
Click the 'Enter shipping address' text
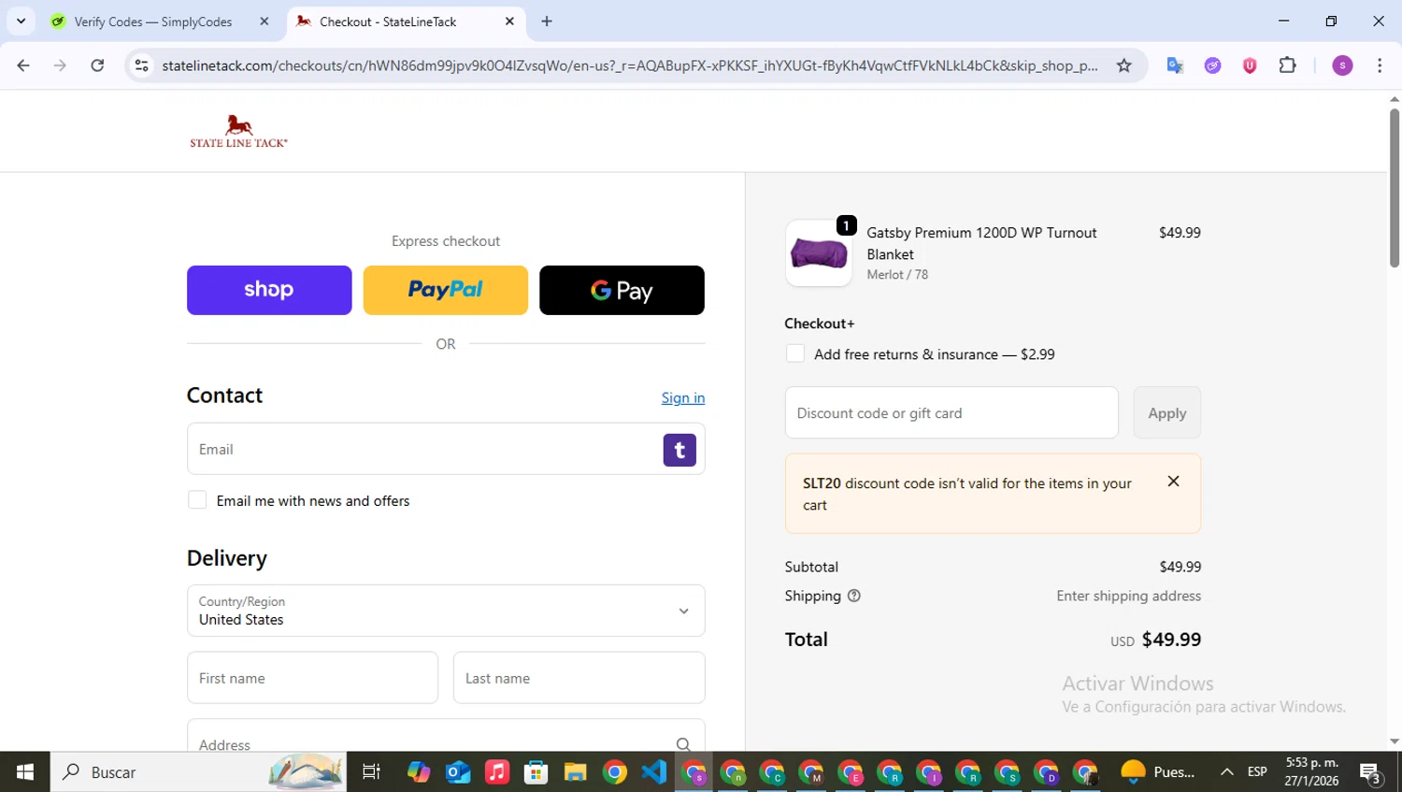pyautogui.click(x=1128, y=596)
